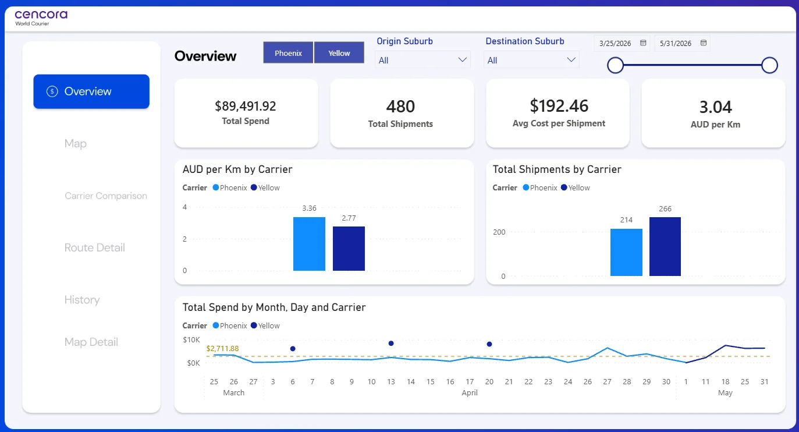Select the Phoenix bar labeled 214

pyautogui.click(x=626, y=252)
